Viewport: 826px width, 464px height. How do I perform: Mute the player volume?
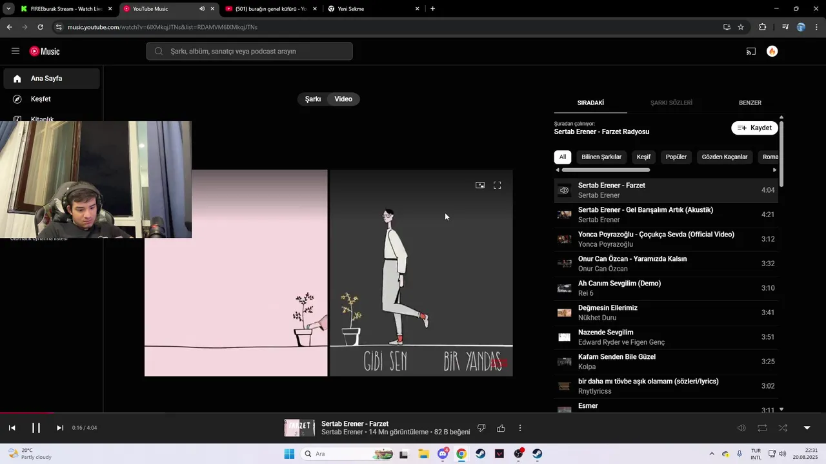741,428
